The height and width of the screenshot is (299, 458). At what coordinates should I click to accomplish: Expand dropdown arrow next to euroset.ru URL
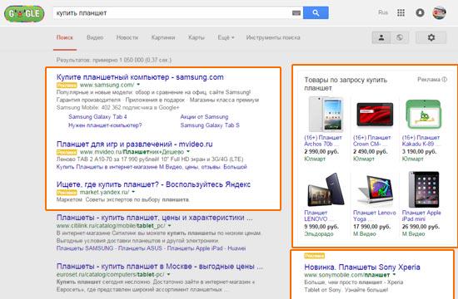tap(168, 275)
